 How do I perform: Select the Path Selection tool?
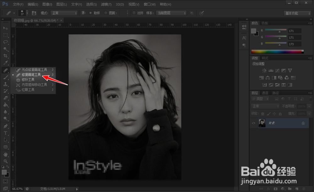tap(5, 140)
